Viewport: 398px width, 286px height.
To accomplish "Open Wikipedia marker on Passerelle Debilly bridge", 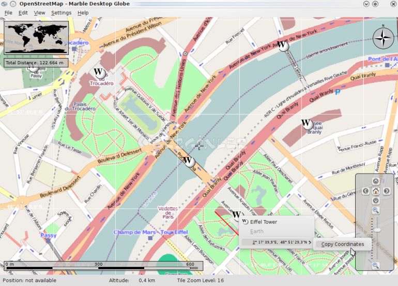I will 282,46.
